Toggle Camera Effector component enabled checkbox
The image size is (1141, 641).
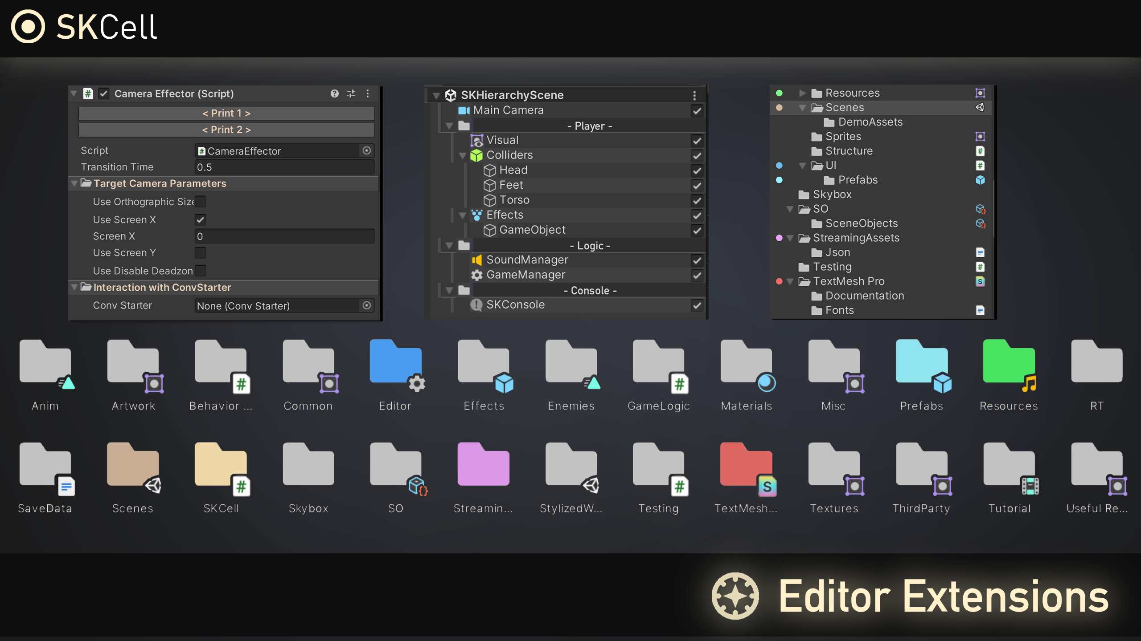[104, 93]
